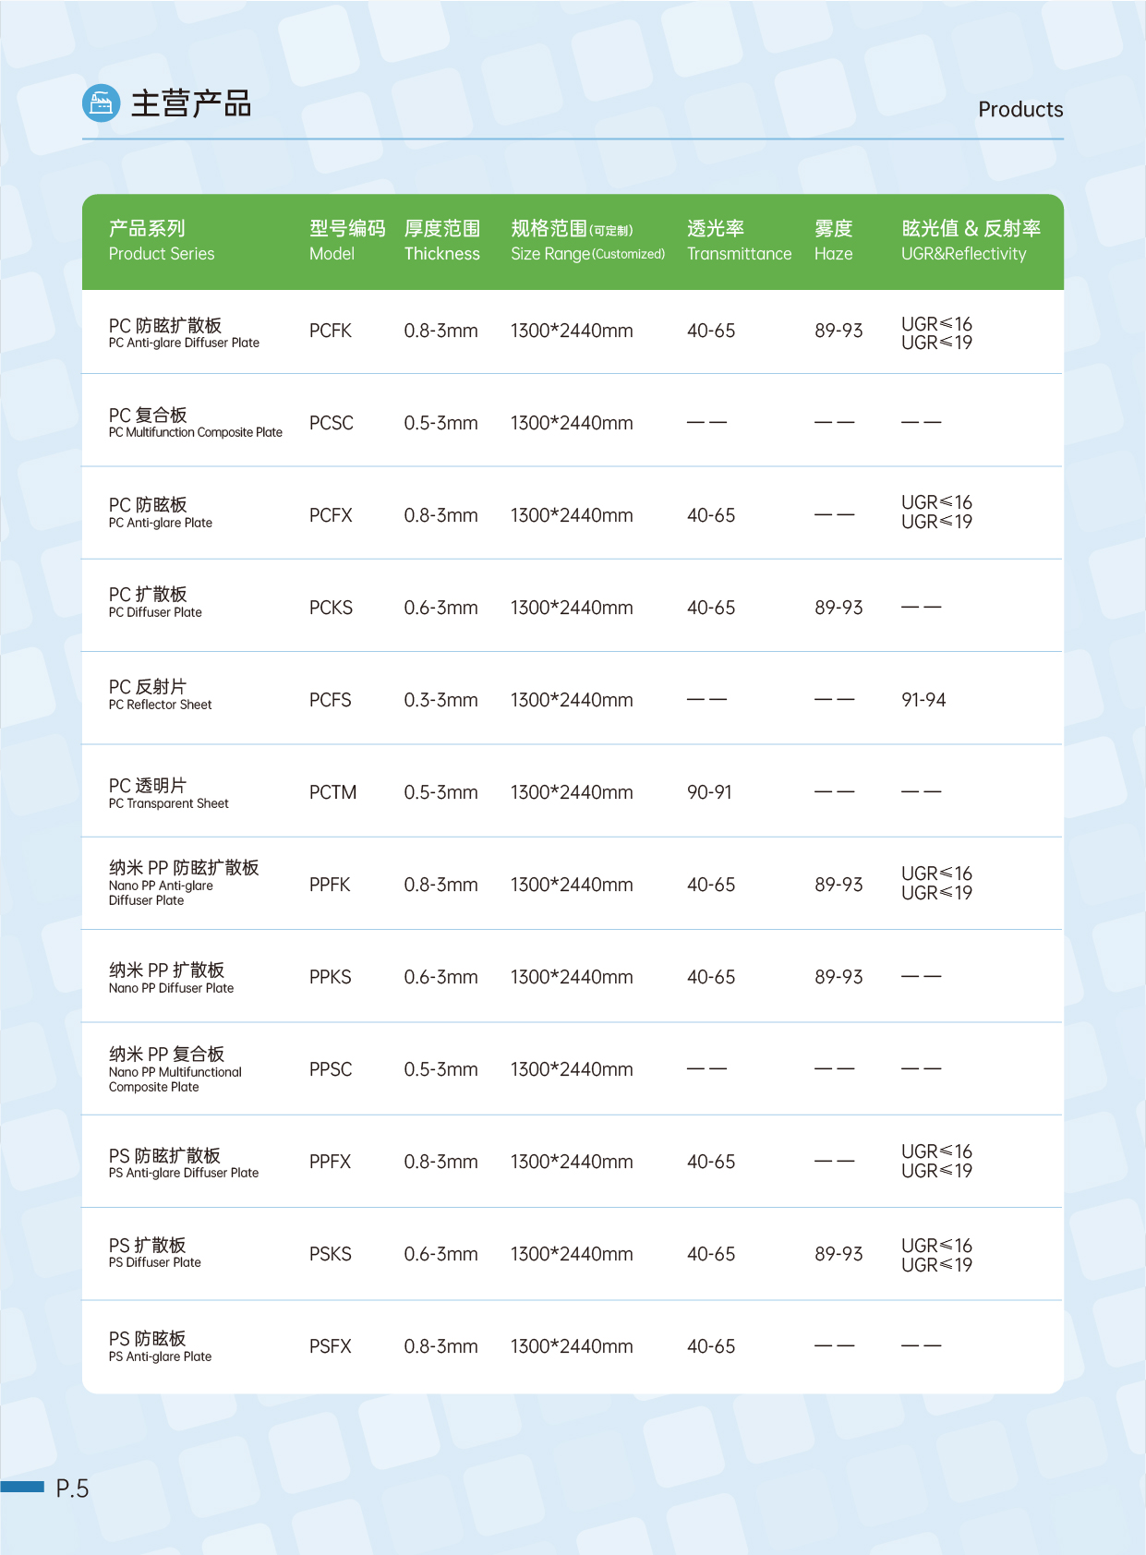Select model code PCFK

[x=330, y=331]
